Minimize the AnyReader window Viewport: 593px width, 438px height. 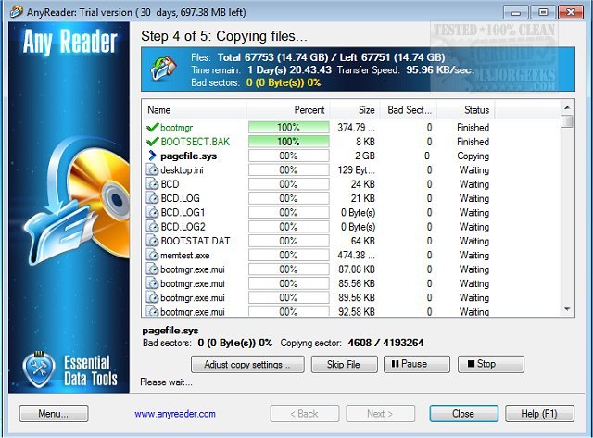coord(515,12)
